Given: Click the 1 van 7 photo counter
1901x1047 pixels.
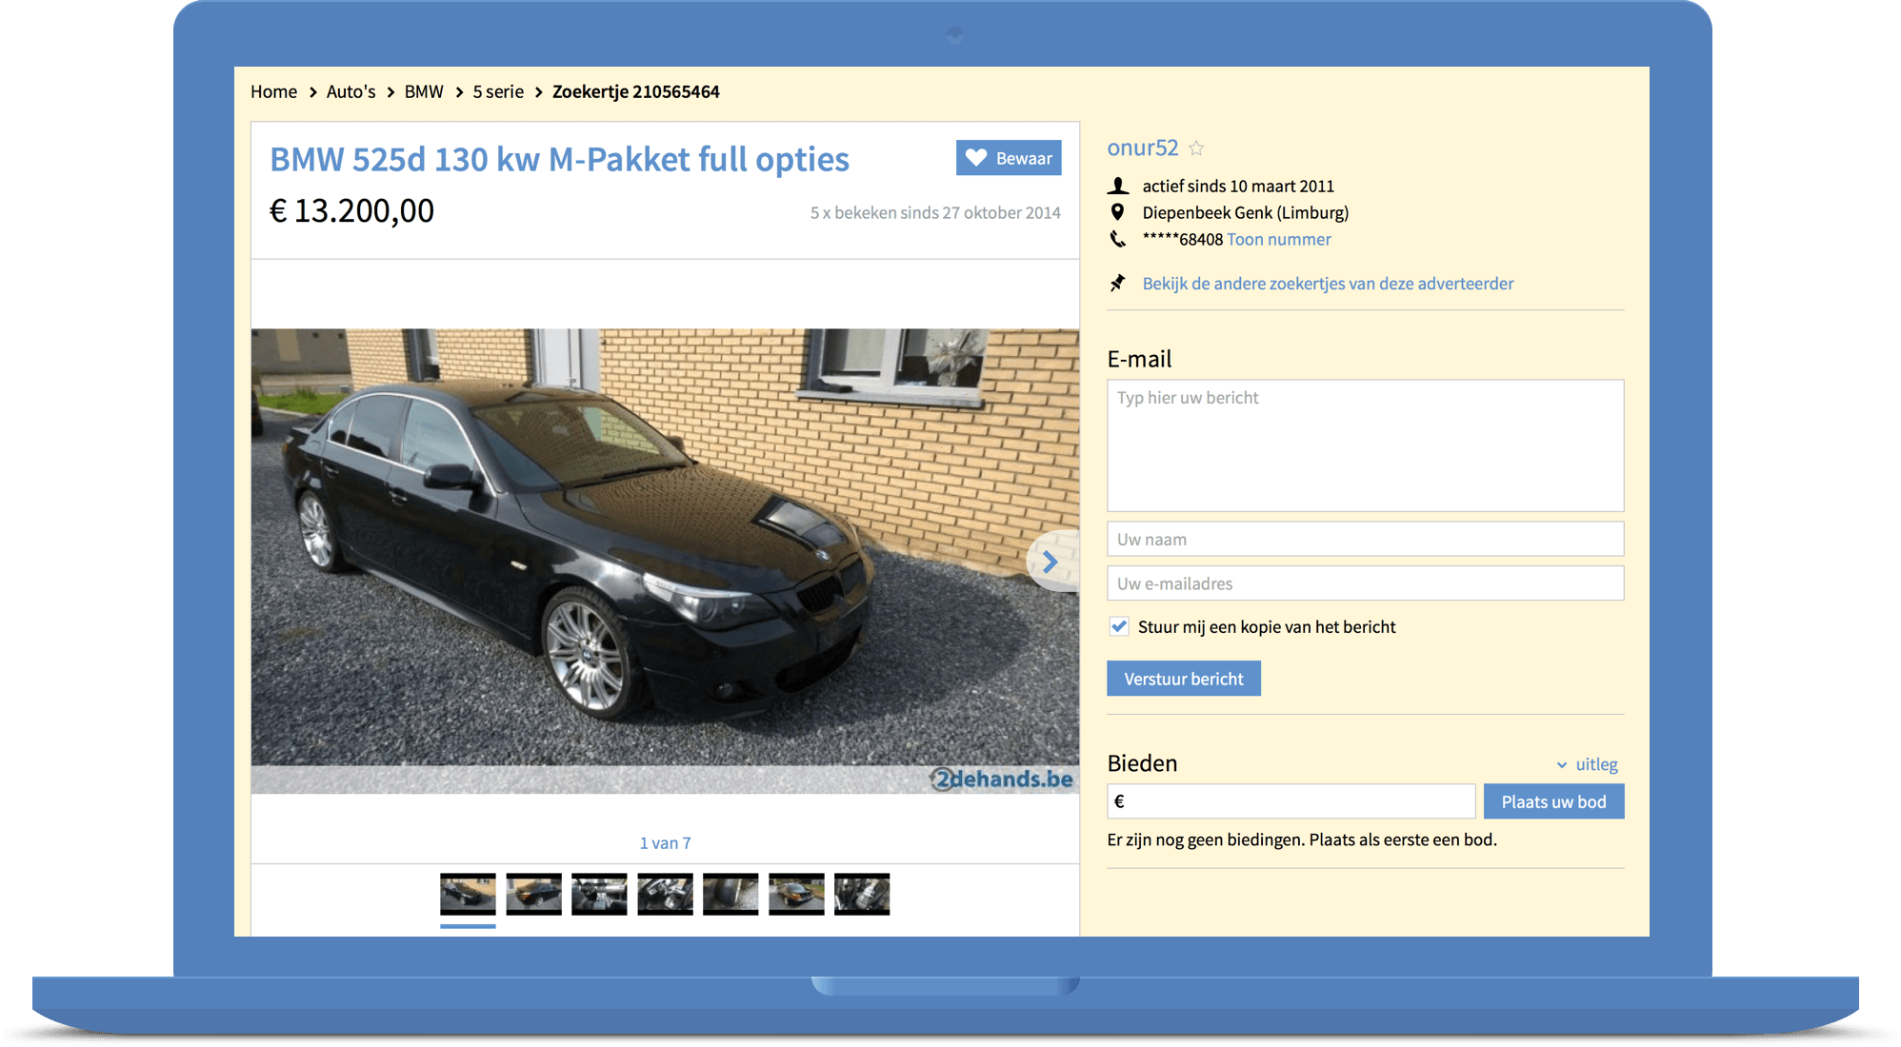Looking at the screenshot, I should coord(665,843).
